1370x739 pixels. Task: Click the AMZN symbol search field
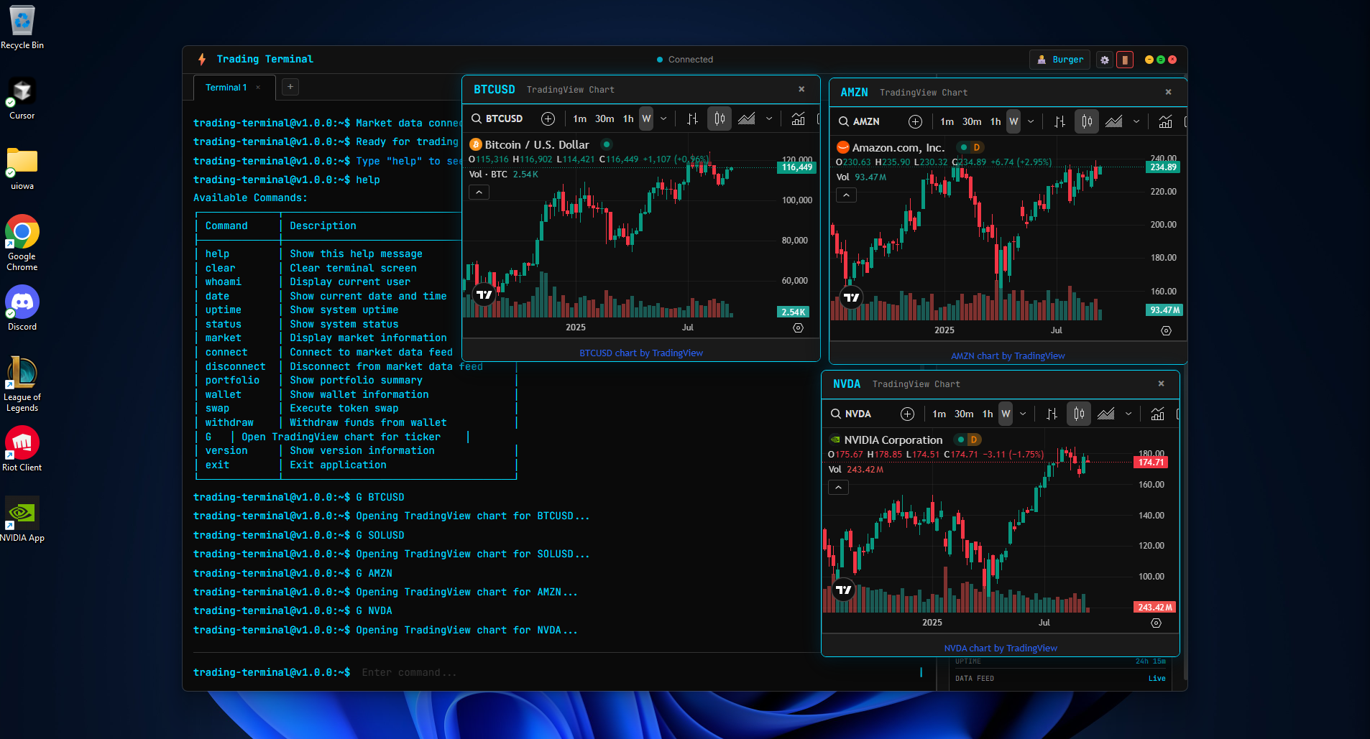(x=865, y=122)
